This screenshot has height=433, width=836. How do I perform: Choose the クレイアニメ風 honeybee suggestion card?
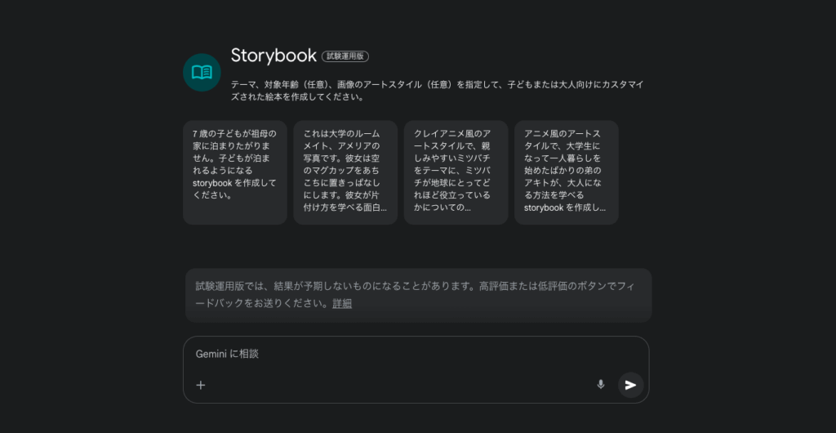pos(456,172)
